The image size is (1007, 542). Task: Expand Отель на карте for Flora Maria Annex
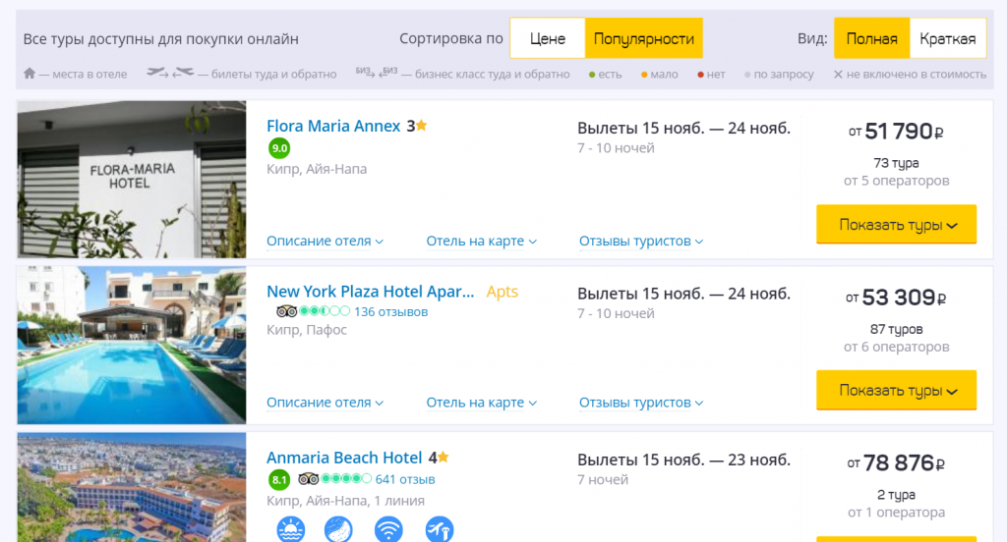pos(482,242)
